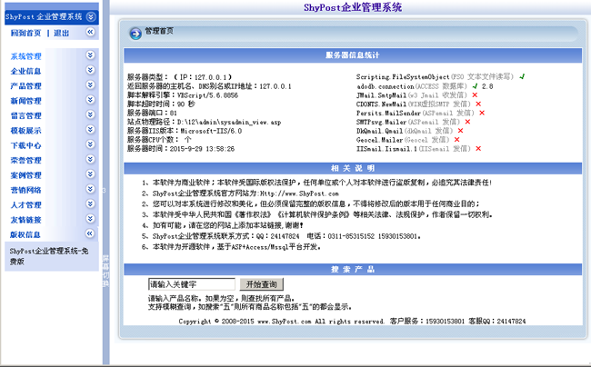Click the Microsoft-IIS/6.0 version line
The height and width of the screenshot is (367, 591).
tap(185, 131)
